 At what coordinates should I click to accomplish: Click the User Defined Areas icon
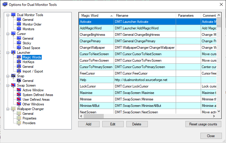[19, 100]
